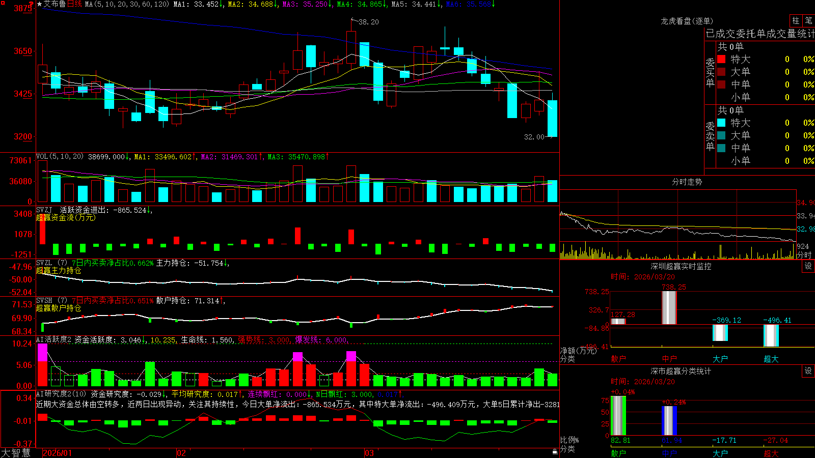Click the cyan 特大 sell-order color swatch
This screenshot has width=815, height=458.
click(x=721, y=123)
